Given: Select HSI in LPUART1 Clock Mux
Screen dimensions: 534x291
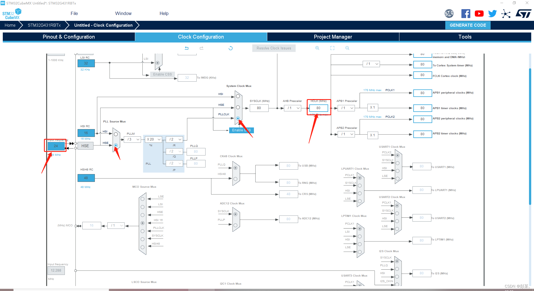Looking at the screenshot, I should tap(360, 193).
